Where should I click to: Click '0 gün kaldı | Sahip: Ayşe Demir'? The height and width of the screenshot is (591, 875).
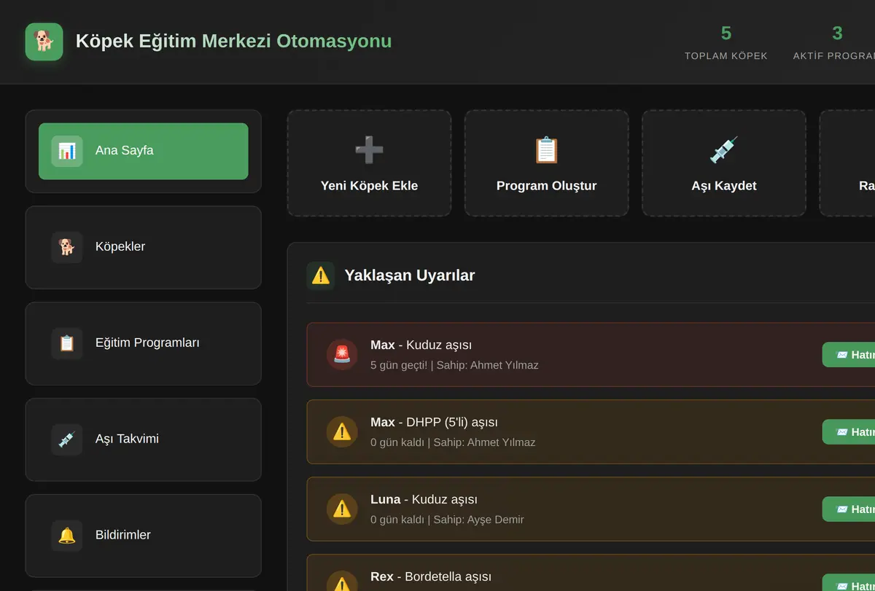[447, 520]
